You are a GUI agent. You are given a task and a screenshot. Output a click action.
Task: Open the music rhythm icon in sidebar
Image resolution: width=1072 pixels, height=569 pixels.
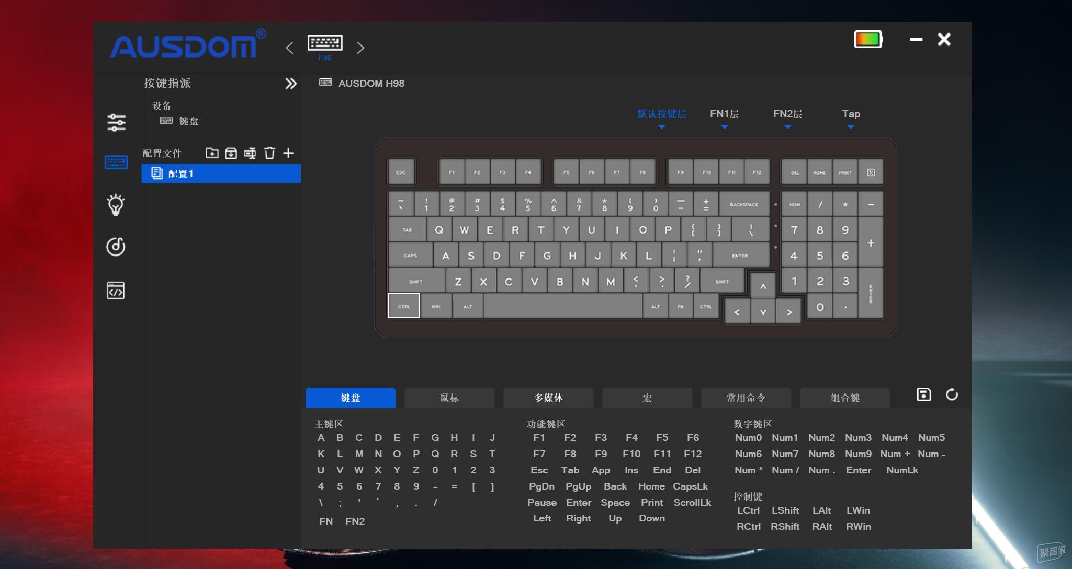[x=116, y=246]
